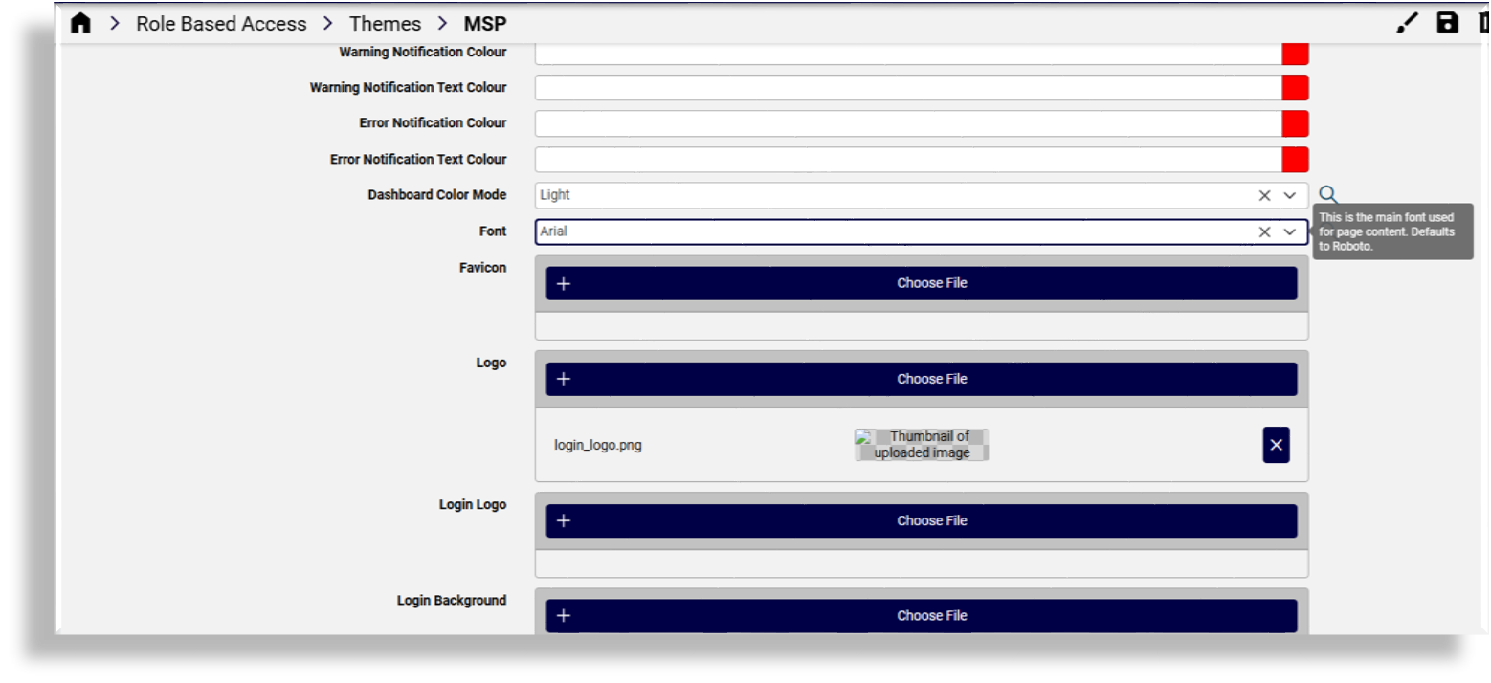Toggle focus on the Font input field

click(861, 231)
